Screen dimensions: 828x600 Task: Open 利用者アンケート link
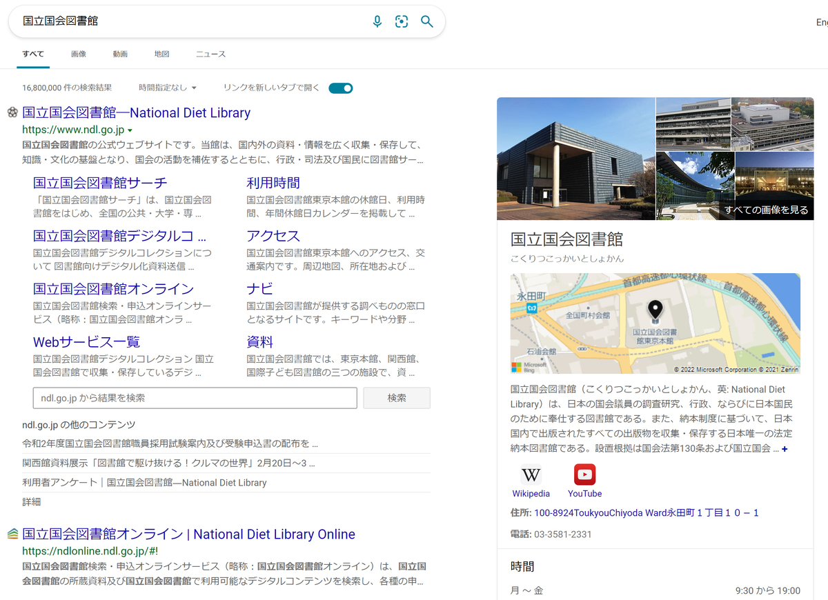[x=144, y=482]
